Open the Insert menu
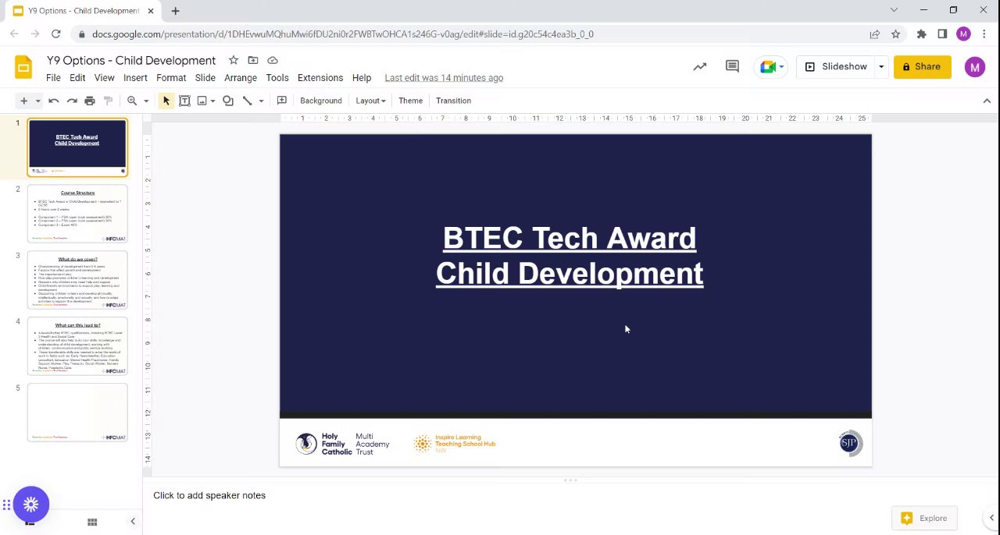This screenshot has height=535, width=1000. click(135, 78)
